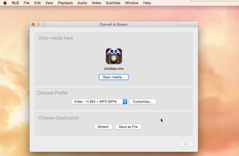This screenshot has height=156, width=239.
Task: Click the Go! button
Action: [187, 144]
